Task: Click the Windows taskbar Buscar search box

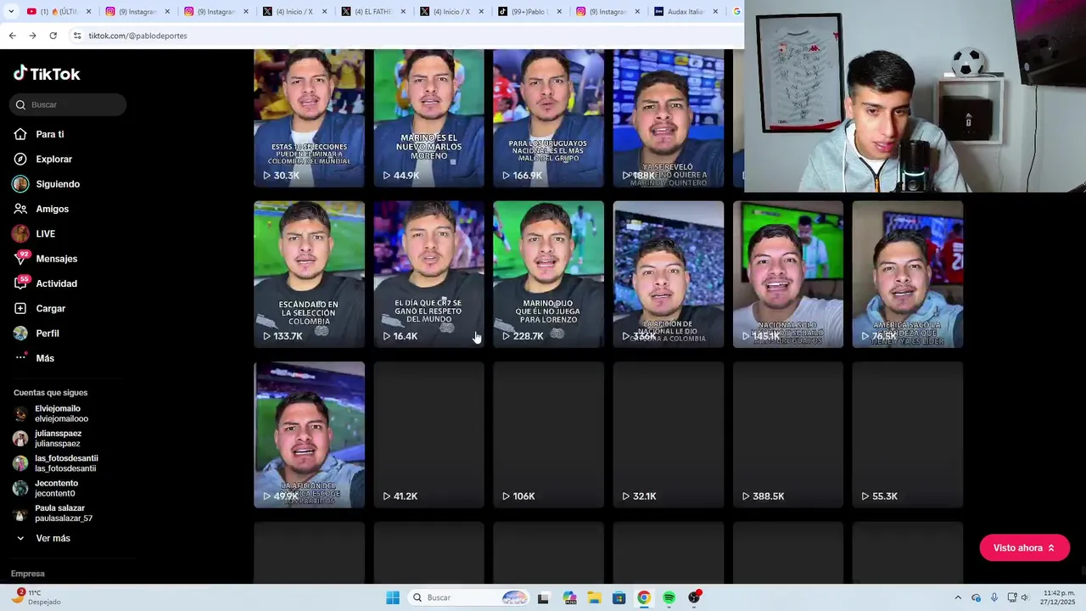Action: tap(468, 597)
